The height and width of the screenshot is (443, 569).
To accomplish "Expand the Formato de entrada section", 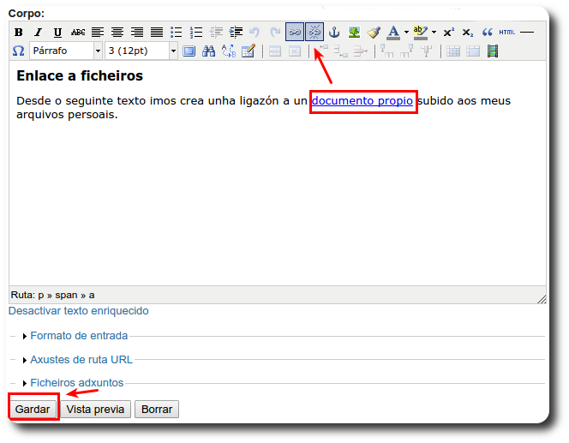I will click(x=79, y=336).
